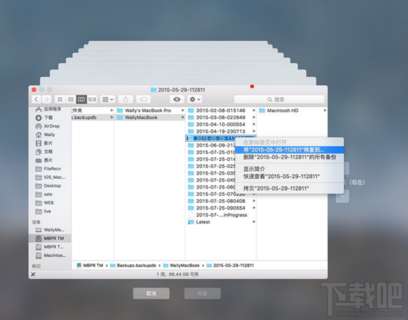Click the Quick Look eye icon
This screenshot has width=408, height=320.
coord(177,99)
